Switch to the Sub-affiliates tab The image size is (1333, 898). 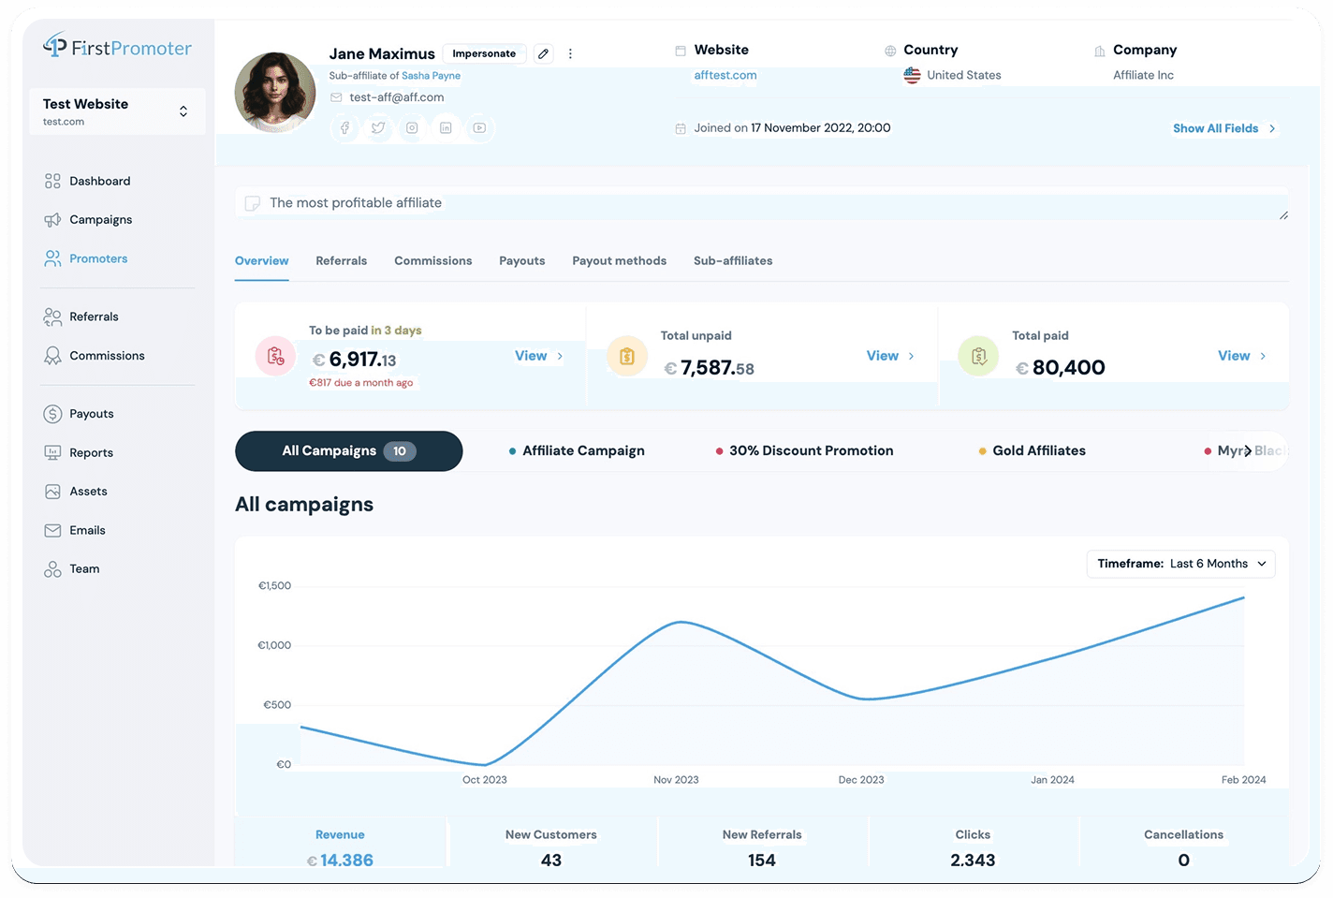733,261
